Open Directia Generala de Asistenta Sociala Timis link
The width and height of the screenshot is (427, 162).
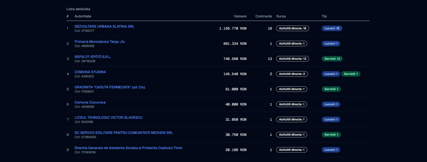click(128, 148)
